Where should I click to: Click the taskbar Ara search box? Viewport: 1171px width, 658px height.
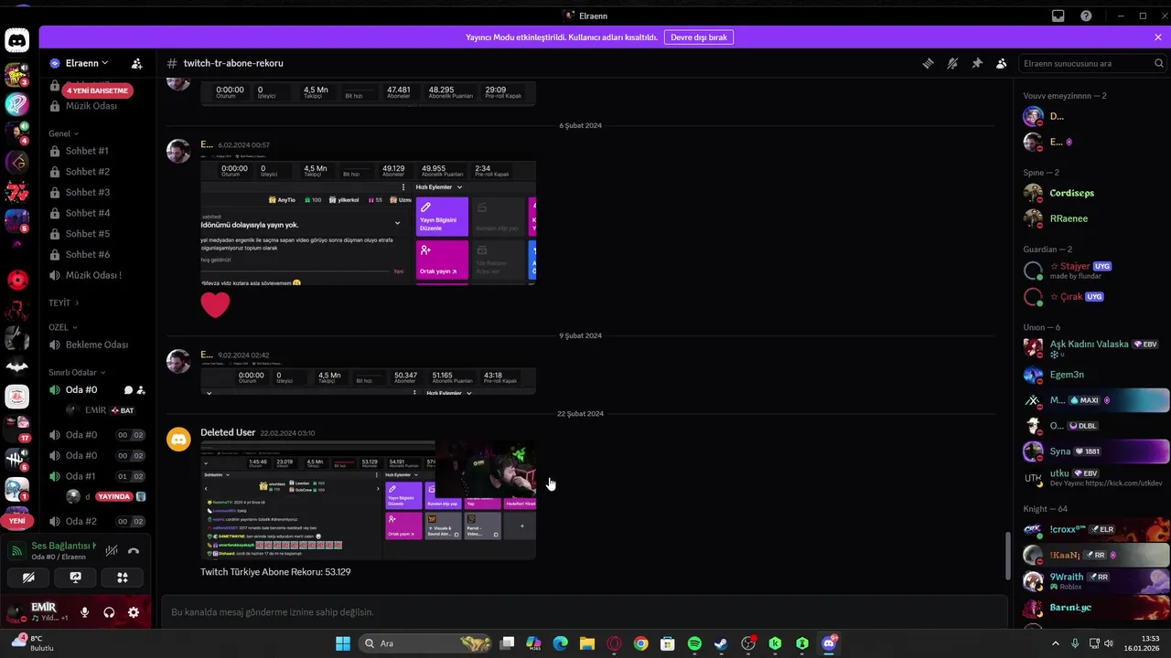coord(425,643)
